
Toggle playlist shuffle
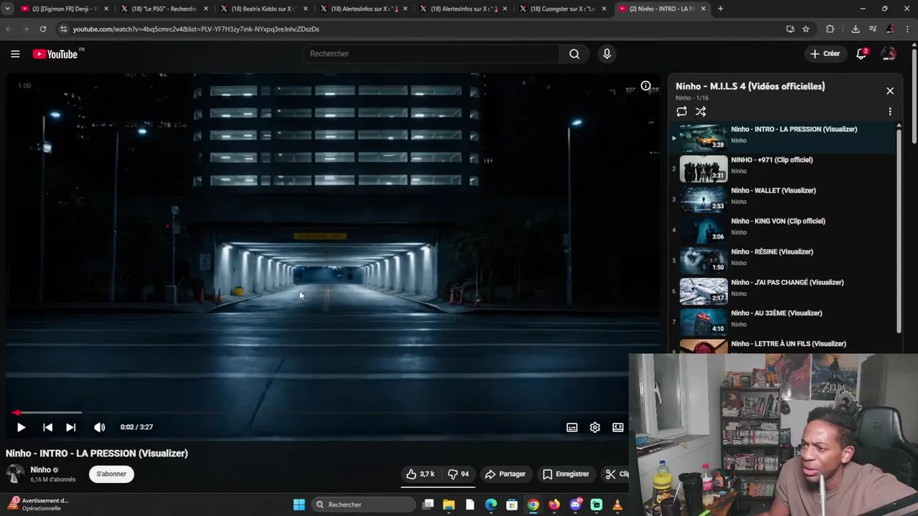701,112
